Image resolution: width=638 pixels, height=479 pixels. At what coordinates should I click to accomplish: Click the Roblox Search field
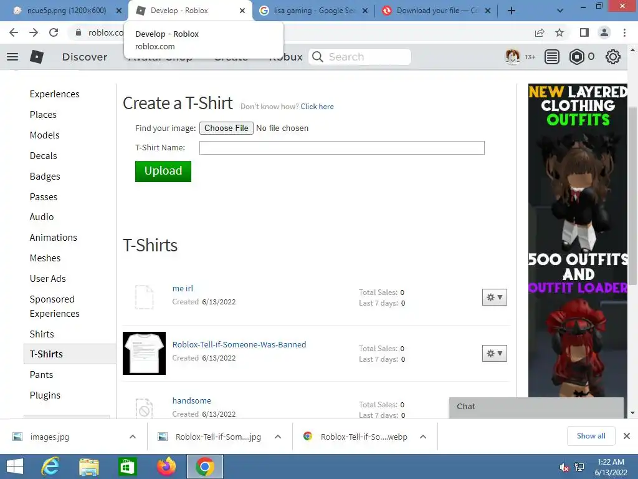(x=360, y=57)
